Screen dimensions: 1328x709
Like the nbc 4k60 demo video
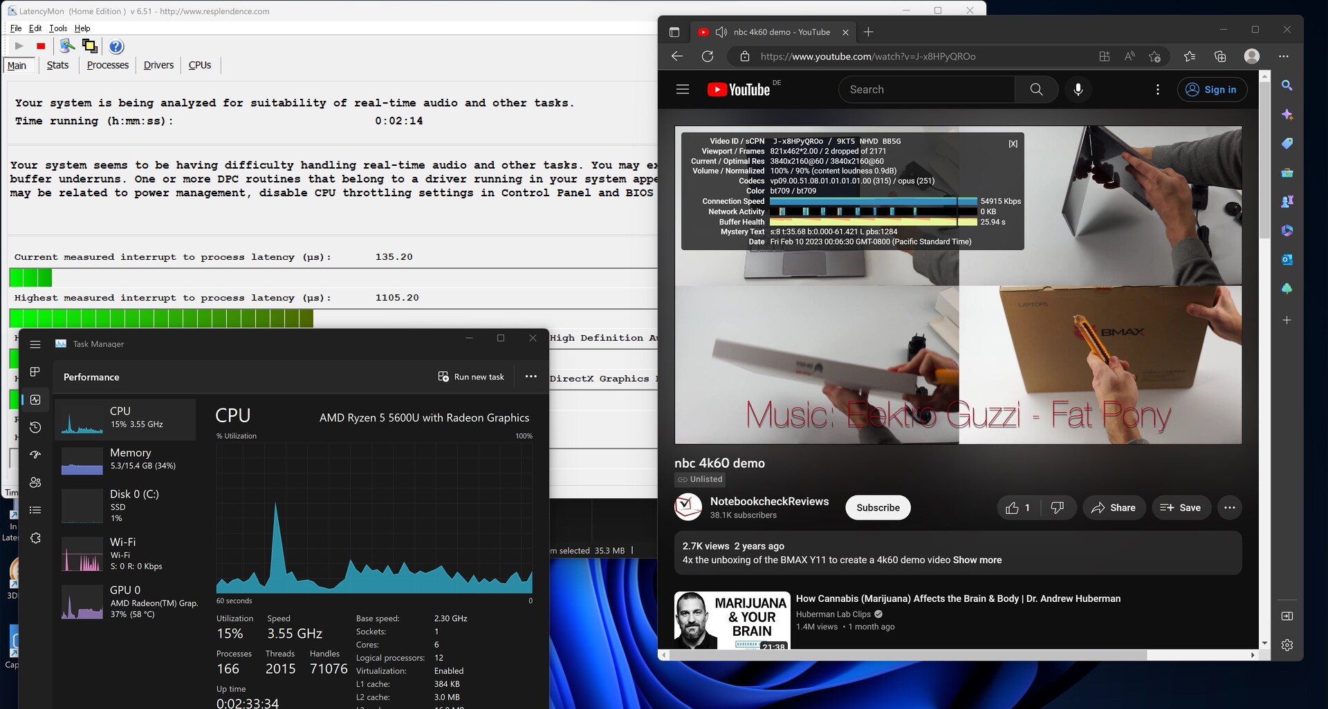tap(1018, 508)
